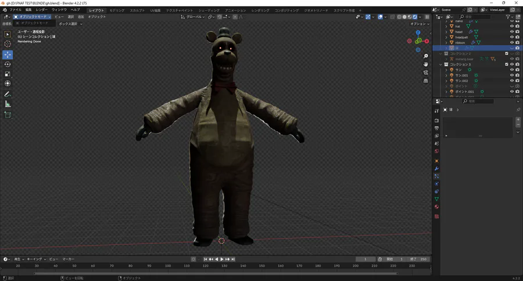The image size is (523, 281).
Task: Open the viewport 追加 menu
Action: pyautogui.click(x=81, y=17)
